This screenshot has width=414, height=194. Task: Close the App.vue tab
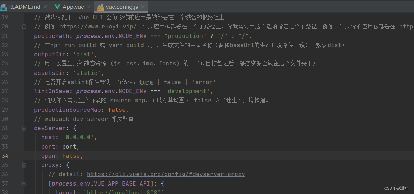point(89,7)
